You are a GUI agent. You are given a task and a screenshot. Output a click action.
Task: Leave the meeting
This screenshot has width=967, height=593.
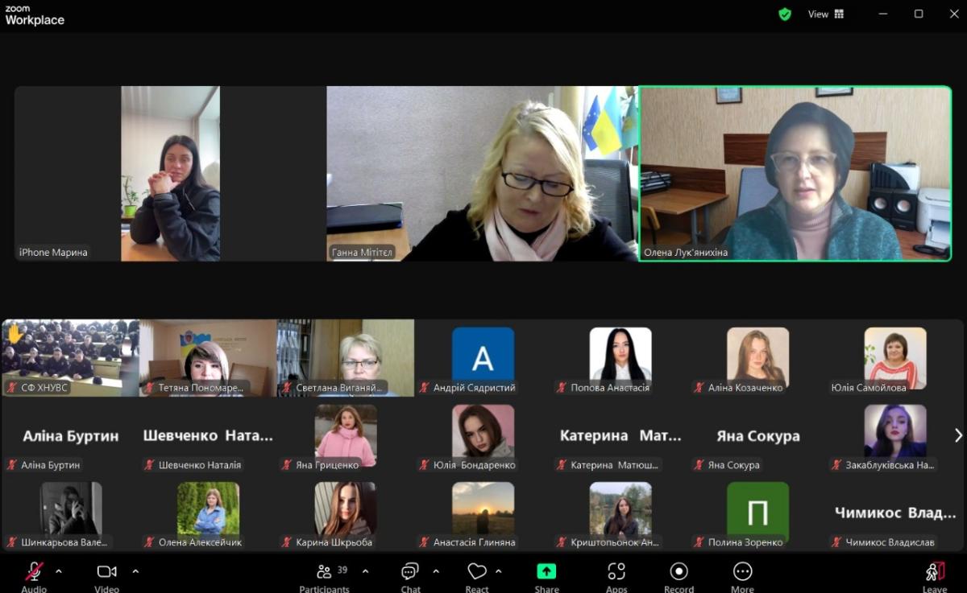tap(935, 577)
